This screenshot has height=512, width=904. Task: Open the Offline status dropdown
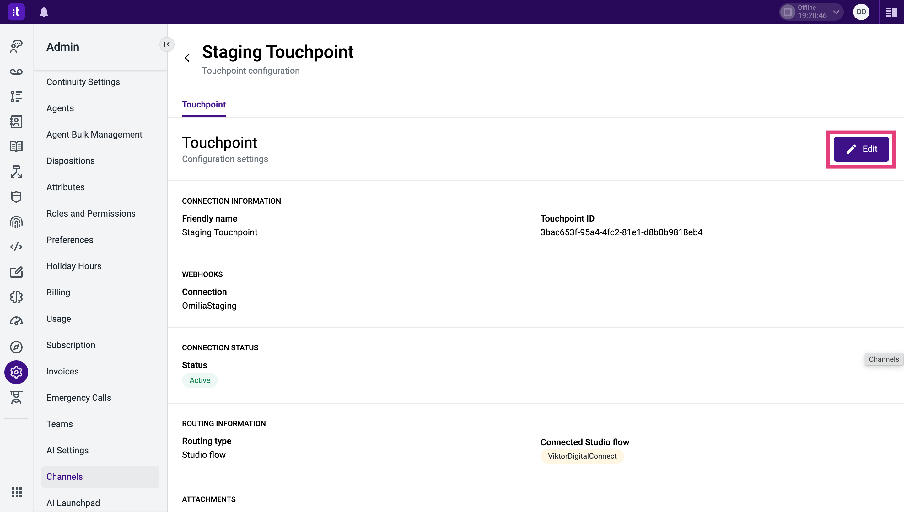pos(811,12)
